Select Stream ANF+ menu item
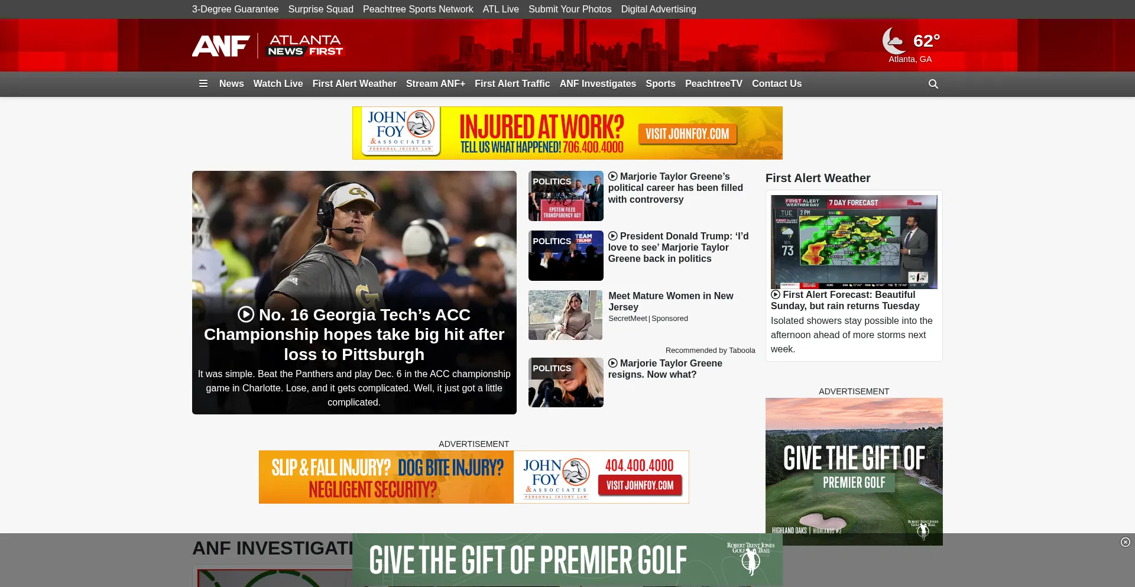Viewport: 1135px width, 587px height. 436,84
